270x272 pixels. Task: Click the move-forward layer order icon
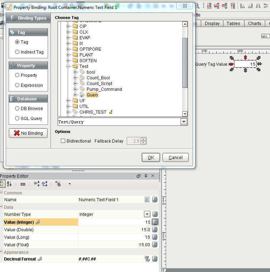(x=225, y=6)
